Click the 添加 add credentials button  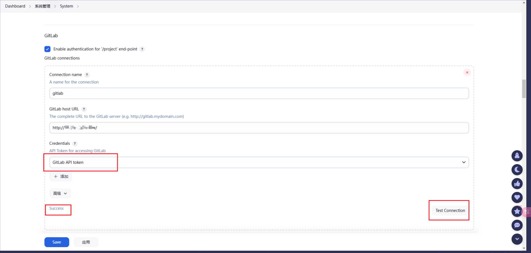[x=61, y=177]
